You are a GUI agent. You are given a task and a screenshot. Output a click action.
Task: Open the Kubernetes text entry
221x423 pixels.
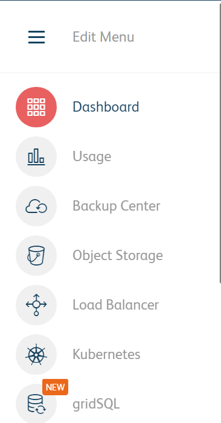click(x=106, y=354)
